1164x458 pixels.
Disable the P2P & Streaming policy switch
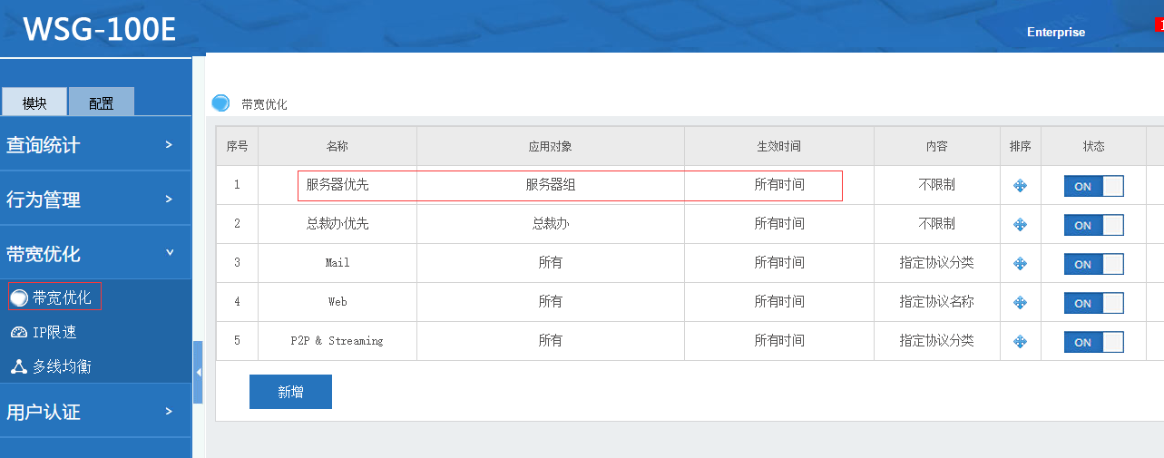1093,342
